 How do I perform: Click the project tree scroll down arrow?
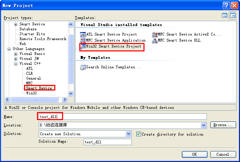click(70, 93)
